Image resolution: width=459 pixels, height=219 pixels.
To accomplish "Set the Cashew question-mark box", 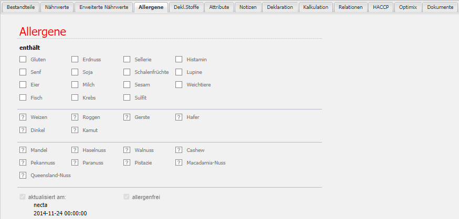I will [x=179, y=150].
